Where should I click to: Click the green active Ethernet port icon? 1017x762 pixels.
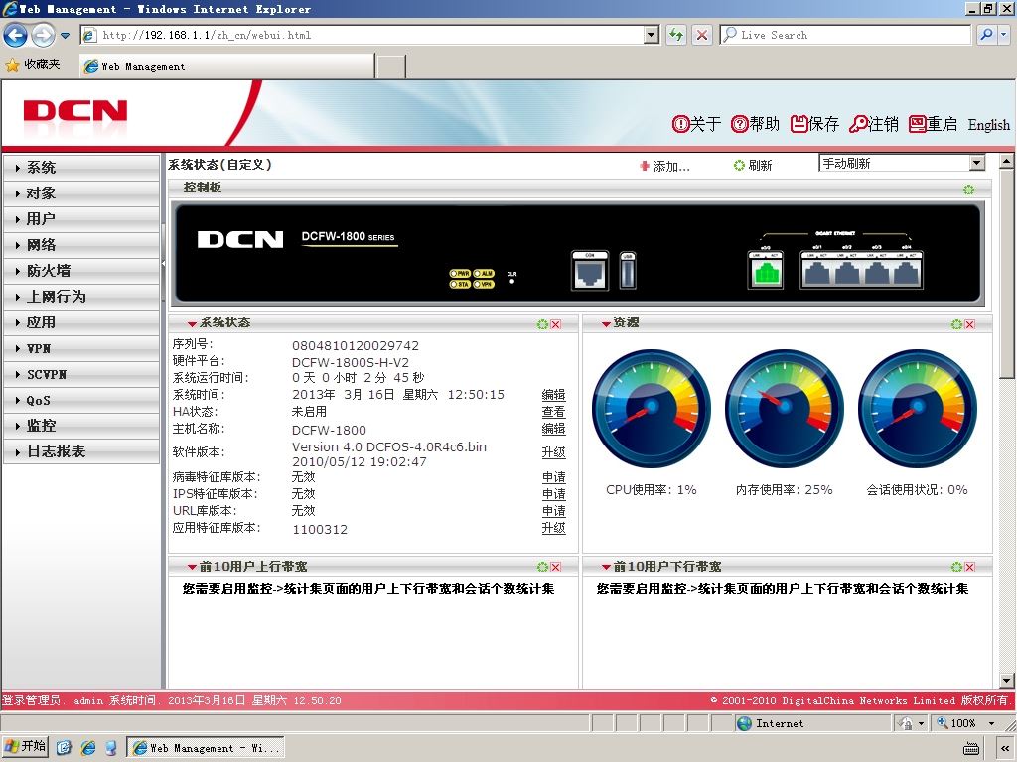(766, 270)
